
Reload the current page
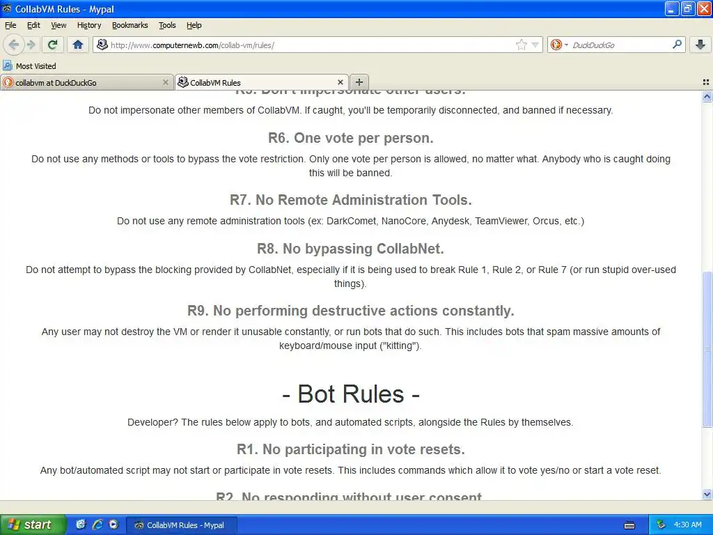53,45
